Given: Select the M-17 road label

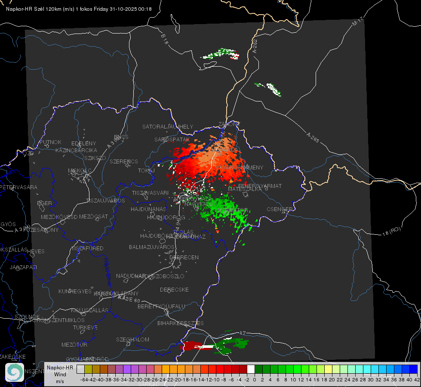Looking at the screenshot, I should tap(357, 21).
